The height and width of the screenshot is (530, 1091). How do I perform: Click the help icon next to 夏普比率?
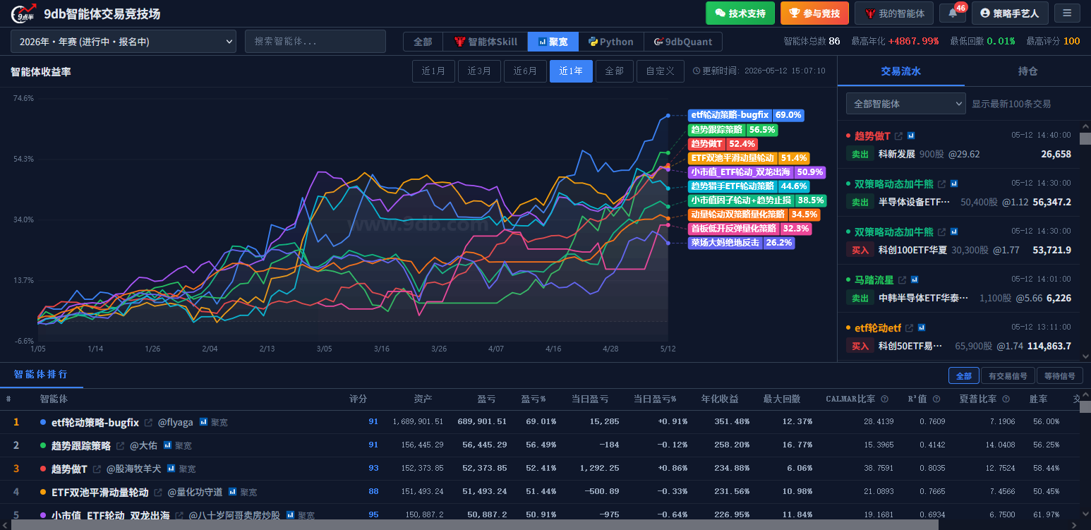[x=1006, y=399]
